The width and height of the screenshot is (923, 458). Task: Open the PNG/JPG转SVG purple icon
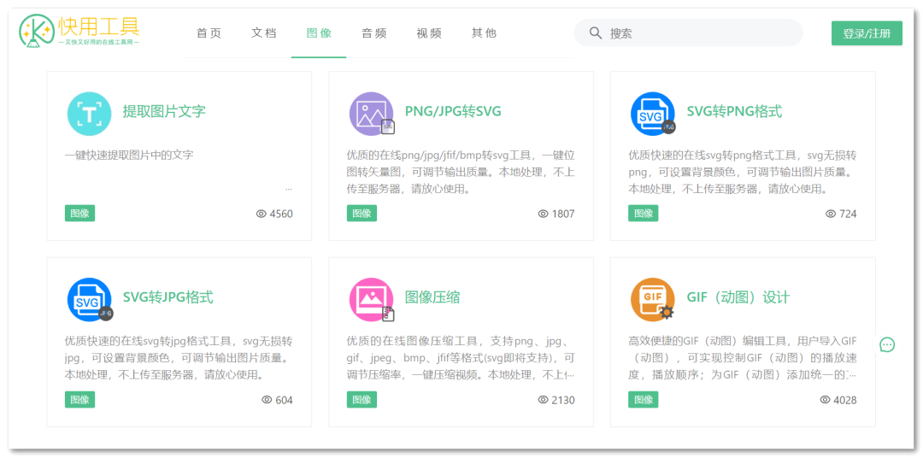tap(371, 113)
